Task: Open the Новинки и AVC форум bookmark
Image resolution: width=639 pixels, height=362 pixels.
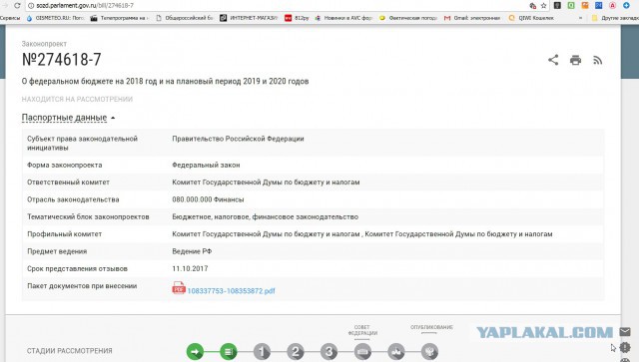Action: pyautogui.click(x=344, y=18)
